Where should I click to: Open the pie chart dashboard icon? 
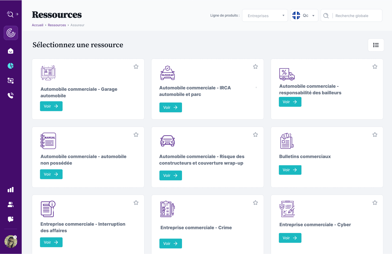(x=11, y=66)
